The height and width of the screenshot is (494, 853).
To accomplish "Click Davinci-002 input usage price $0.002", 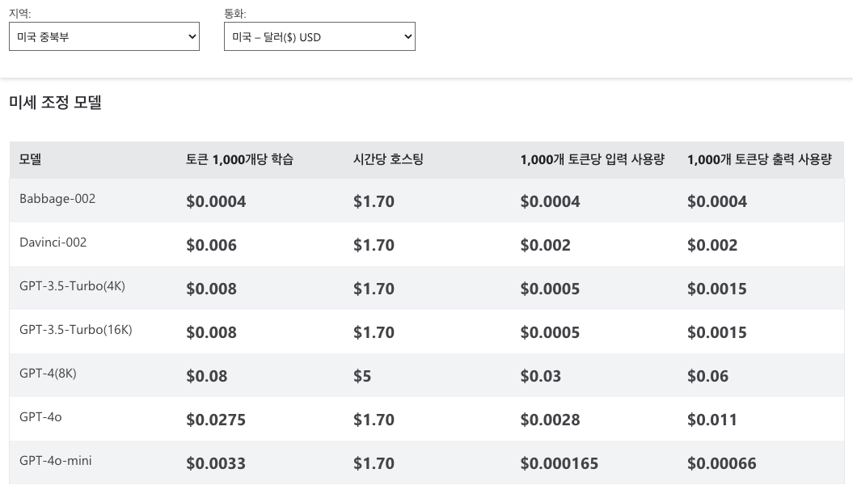I will pyautogui.click(x=546, y=245).
